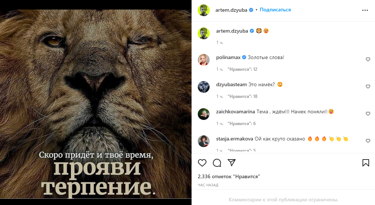The height and width of the screenshot is (205, 375).
Task: Like dzyubasteam's comment with the heart
Action: [x=368, y=87]
